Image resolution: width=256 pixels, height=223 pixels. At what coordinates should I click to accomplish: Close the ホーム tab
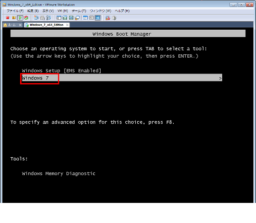click(x=20, y=25)
